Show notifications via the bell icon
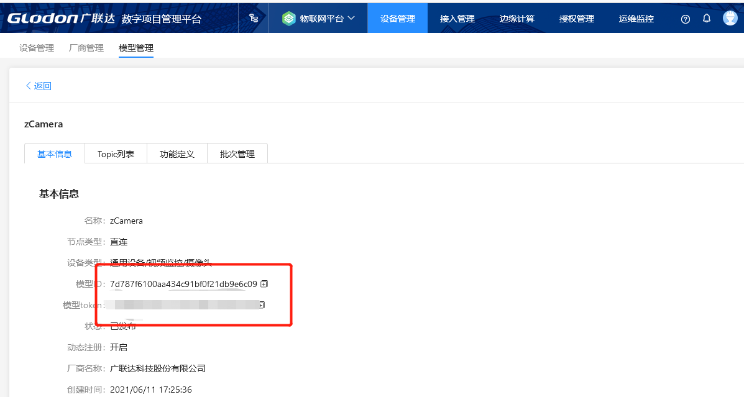Image resolution: width=744 pixels, height=397 pixels. coord(707,19)
